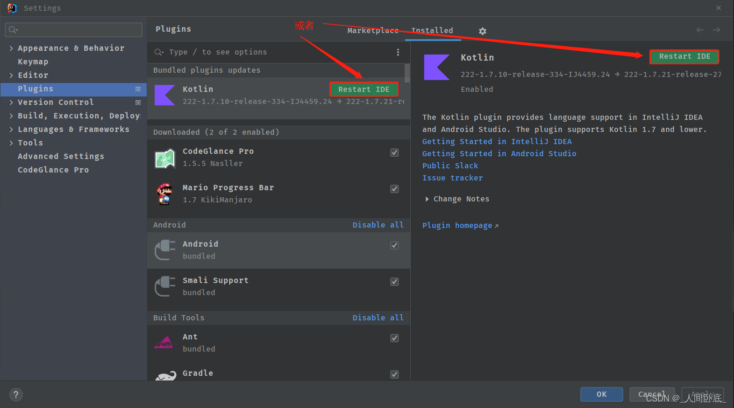Click the plugin list vertical scrollbar

pos(407,73)
